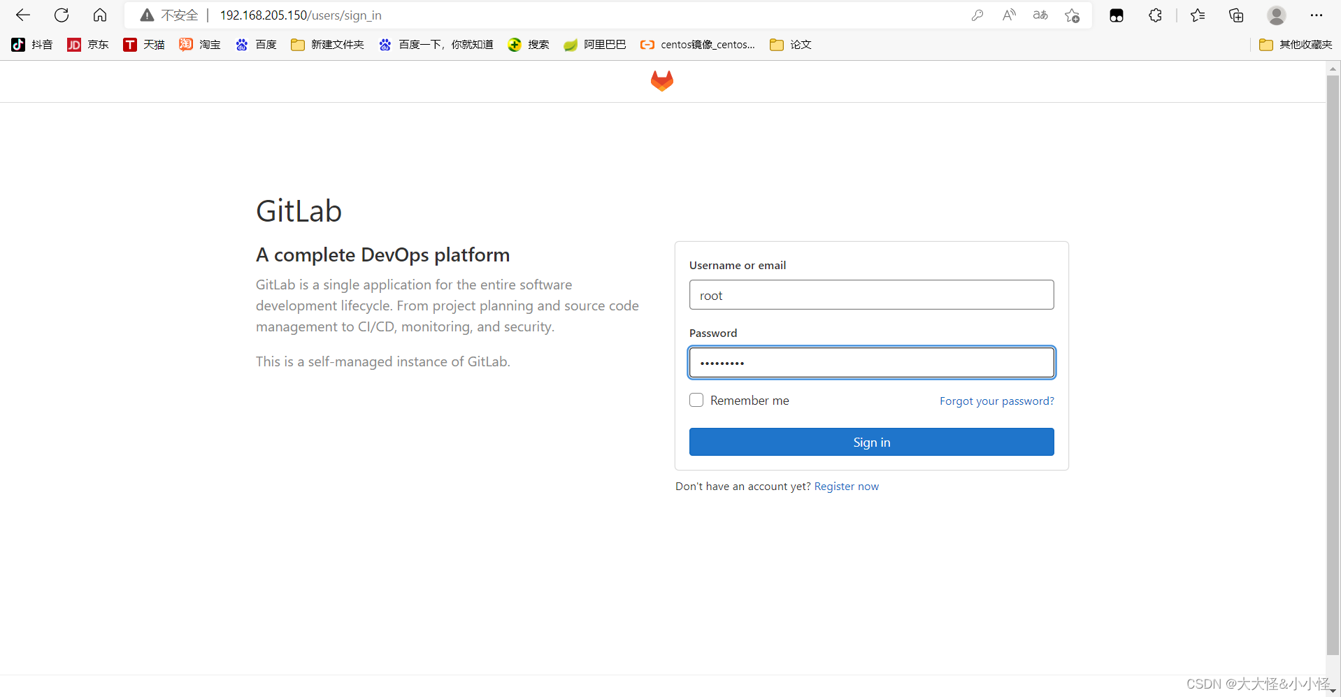1341x697 pixels.
Task: Open the browser profile avatar
Action: (1277, 15)
